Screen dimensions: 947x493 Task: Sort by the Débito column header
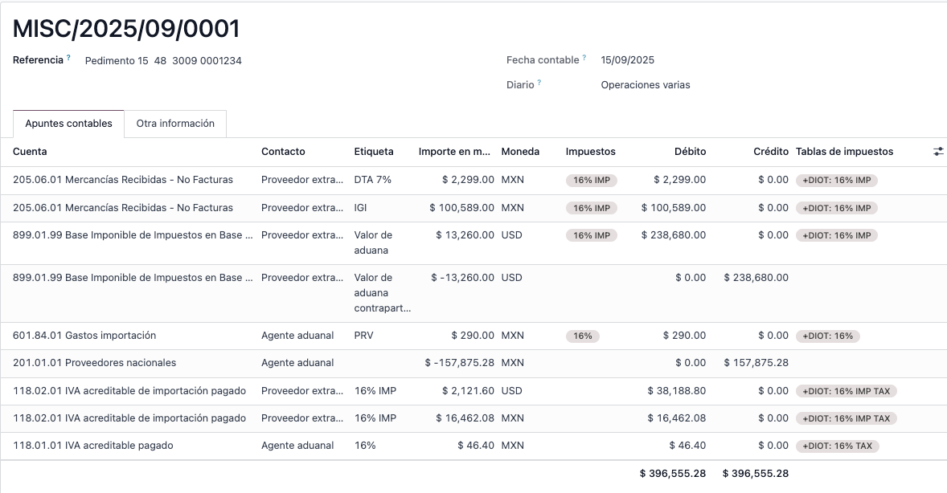[690, 152]
